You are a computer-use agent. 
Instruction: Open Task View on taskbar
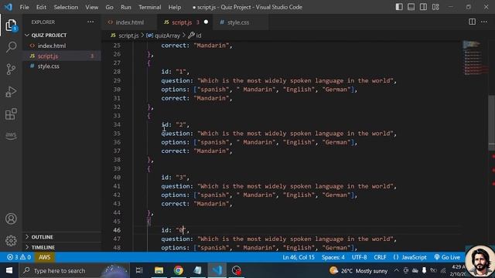pyautogui.click(x=139, y=270)
